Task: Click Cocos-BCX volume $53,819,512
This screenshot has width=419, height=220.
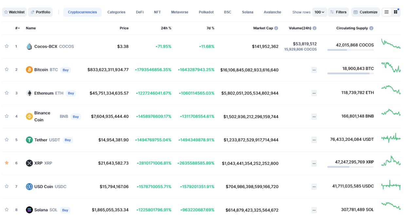Action: [305, 44]
